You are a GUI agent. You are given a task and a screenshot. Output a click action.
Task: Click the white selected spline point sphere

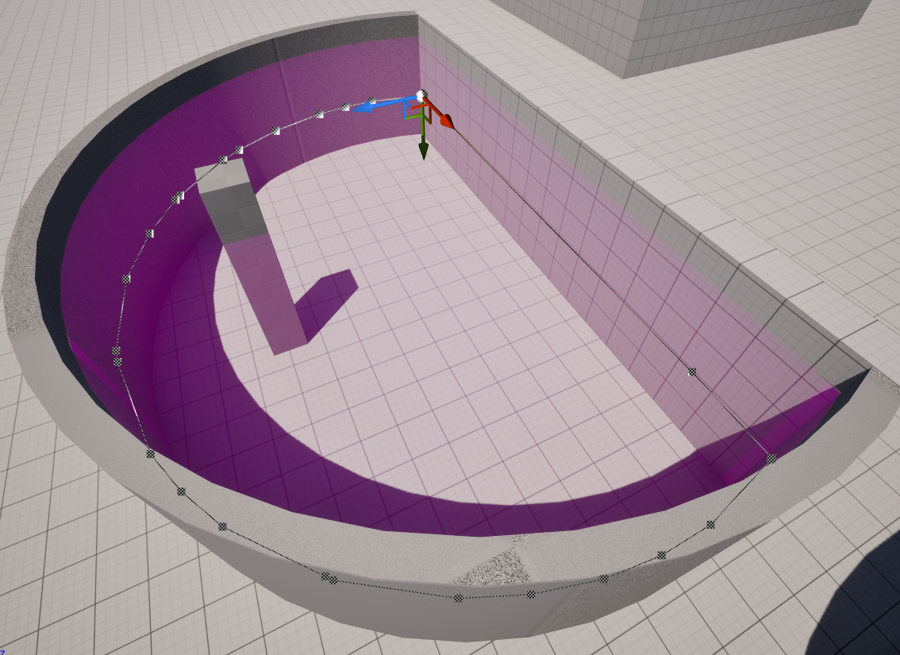tap(421, 94)
